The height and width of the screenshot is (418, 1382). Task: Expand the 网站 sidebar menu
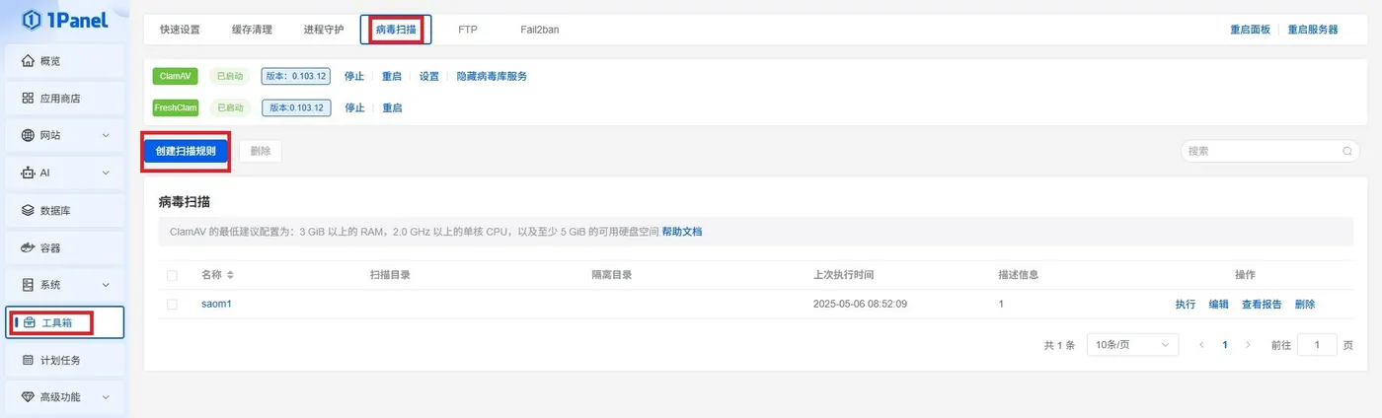(x=65, y=135)
